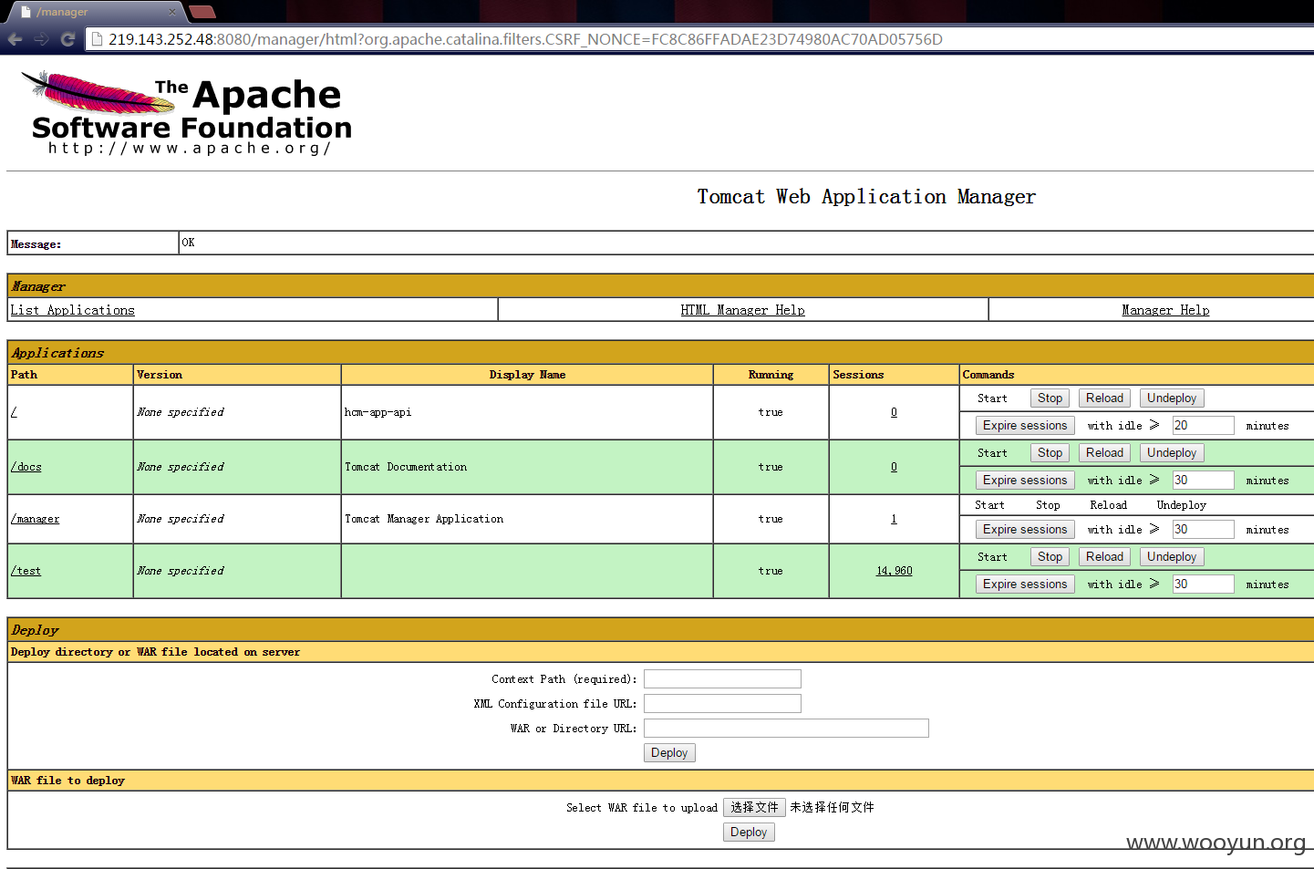Reload the /docs application
Viewport: 1314px width, 869px height.
point(1104,453)
